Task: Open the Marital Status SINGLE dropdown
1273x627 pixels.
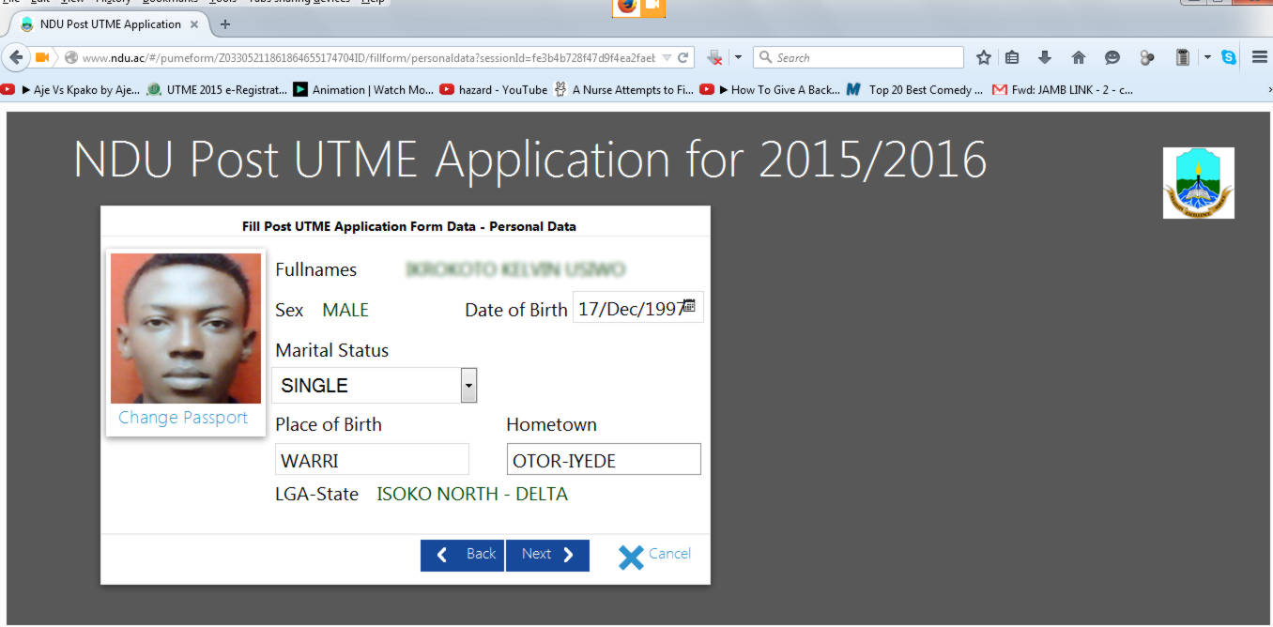Action: (x=375, y=386)
